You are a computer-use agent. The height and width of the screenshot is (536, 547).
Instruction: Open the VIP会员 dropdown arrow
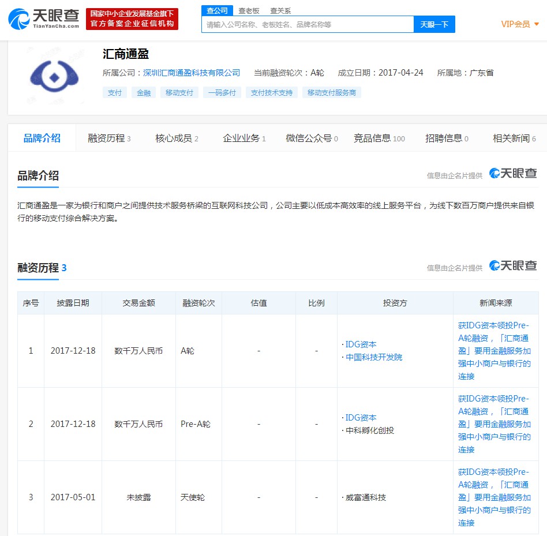click(x=537, y=24)
